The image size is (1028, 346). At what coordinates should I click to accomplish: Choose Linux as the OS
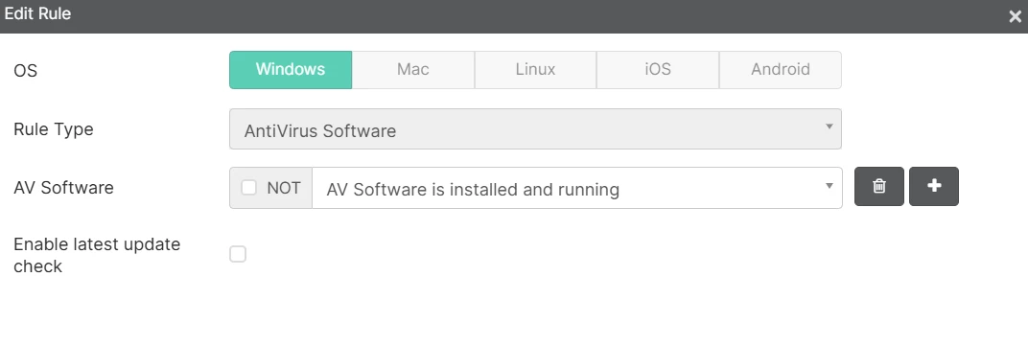pos(536,69)
